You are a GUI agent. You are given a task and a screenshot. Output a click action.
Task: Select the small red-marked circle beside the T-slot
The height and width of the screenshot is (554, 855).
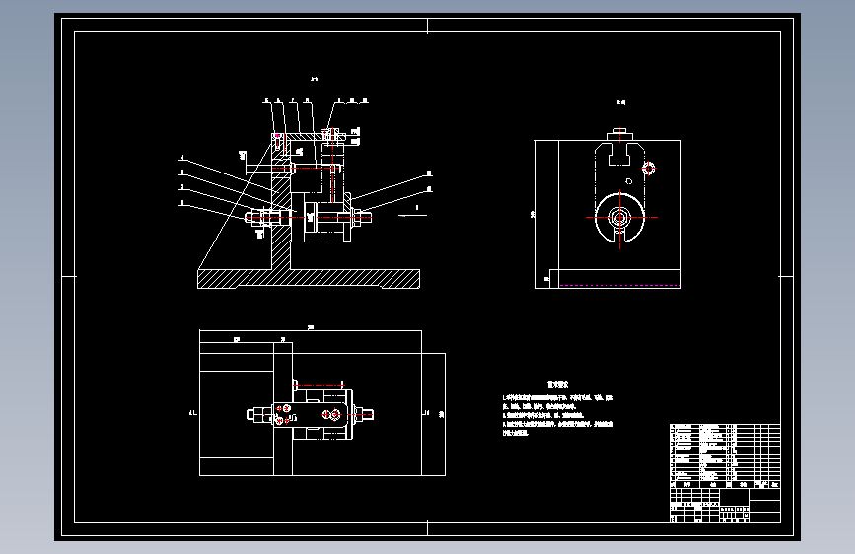coord(648,169)
